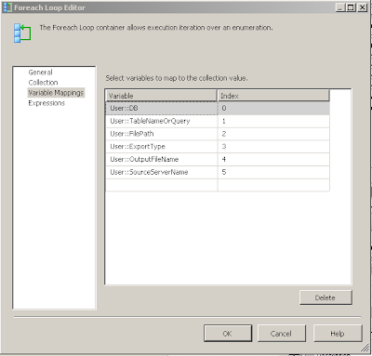Close the Foreach Loop Editor window
Viewport: 372px width, 356px height.
click(x=362, y=7)
